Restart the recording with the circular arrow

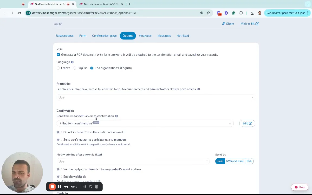tap(91, 187)
